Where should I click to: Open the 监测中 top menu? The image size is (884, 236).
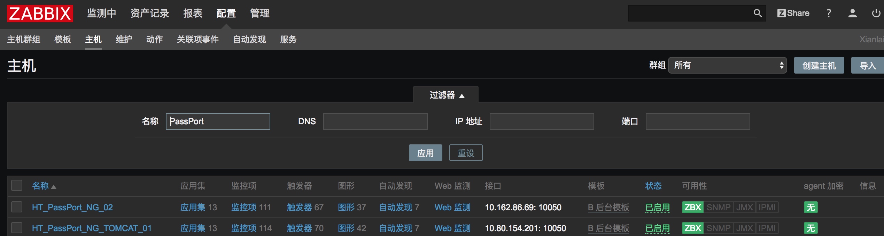pyautogui.click(x=101, y=14)
